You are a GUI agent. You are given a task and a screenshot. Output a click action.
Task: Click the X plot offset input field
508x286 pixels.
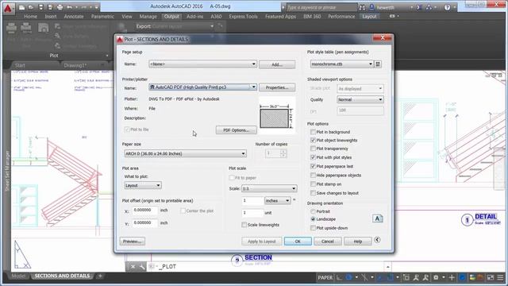(x=145, y=210)
